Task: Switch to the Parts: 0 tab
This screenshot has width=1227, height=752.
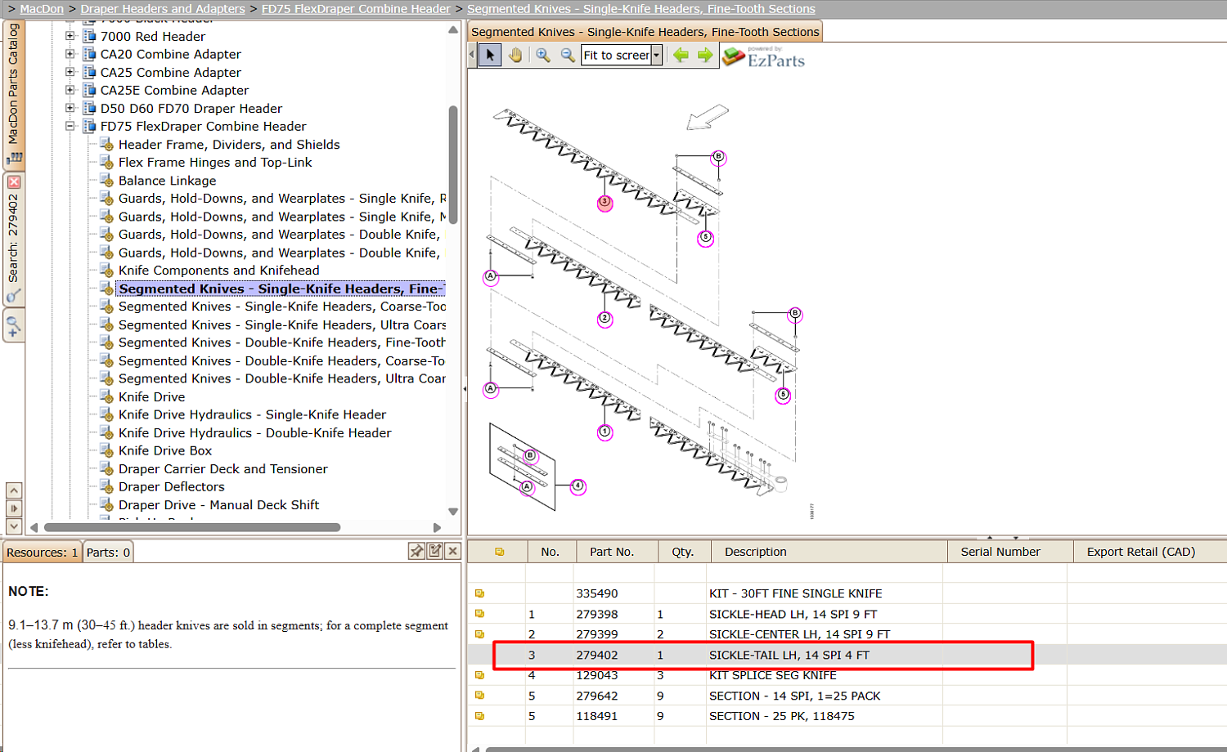Action: coord(109,553)
